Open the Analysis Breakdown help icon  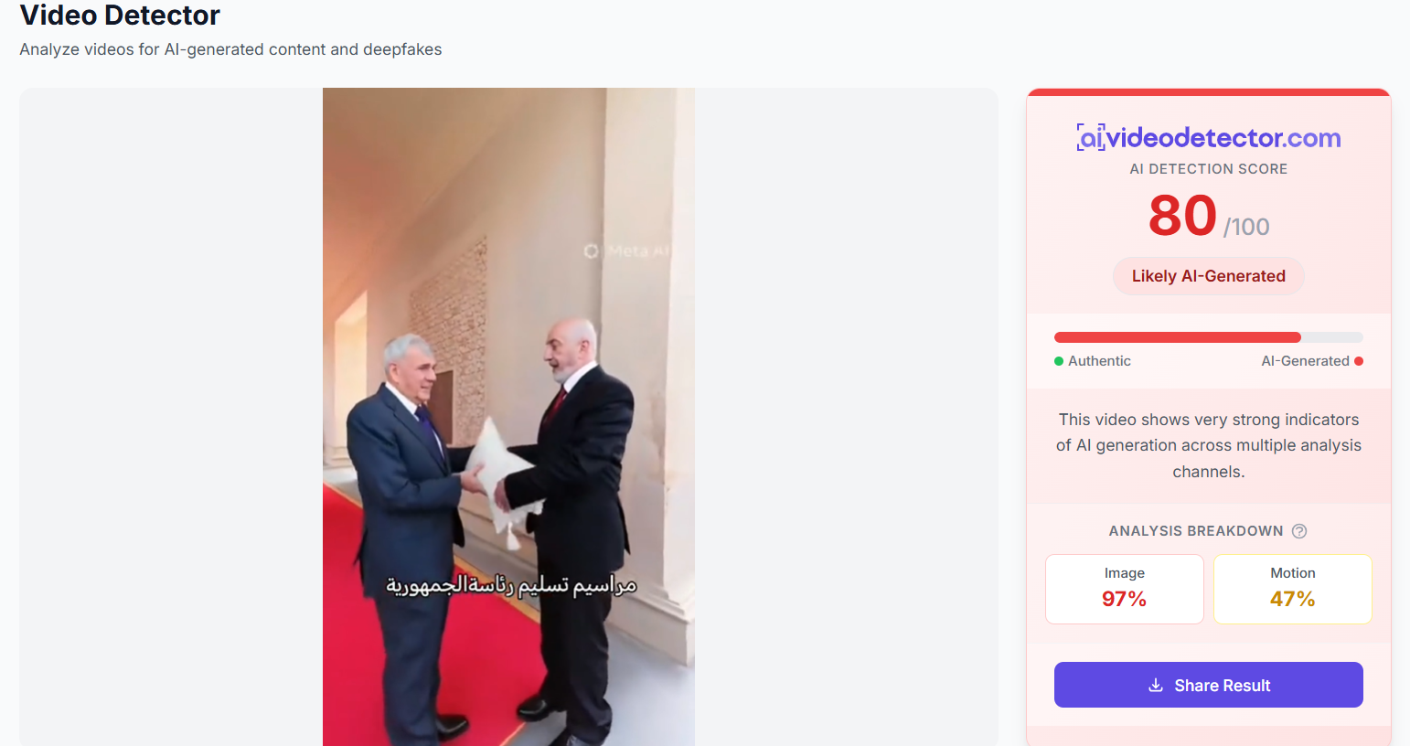coord(1299,531)
